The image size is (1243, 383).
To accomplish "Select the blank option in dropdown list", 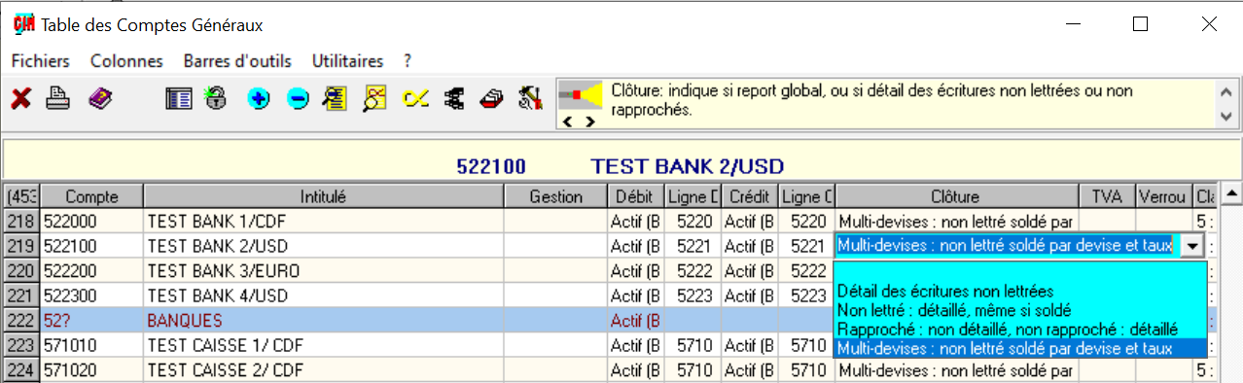I will click(1020, 271).
